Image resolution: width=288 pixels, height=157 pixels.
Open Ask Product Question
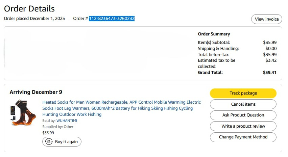pyautogui.click(x=243, y=115)
